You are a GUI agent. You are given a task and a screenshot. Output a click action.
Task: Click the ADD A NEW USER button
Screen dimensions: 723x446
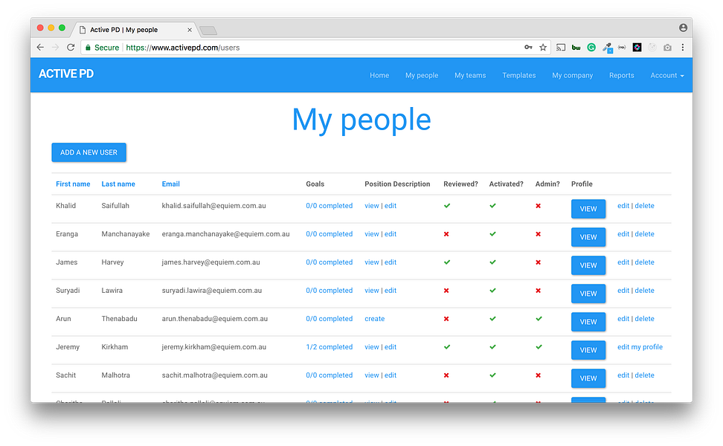click(89, 152)
